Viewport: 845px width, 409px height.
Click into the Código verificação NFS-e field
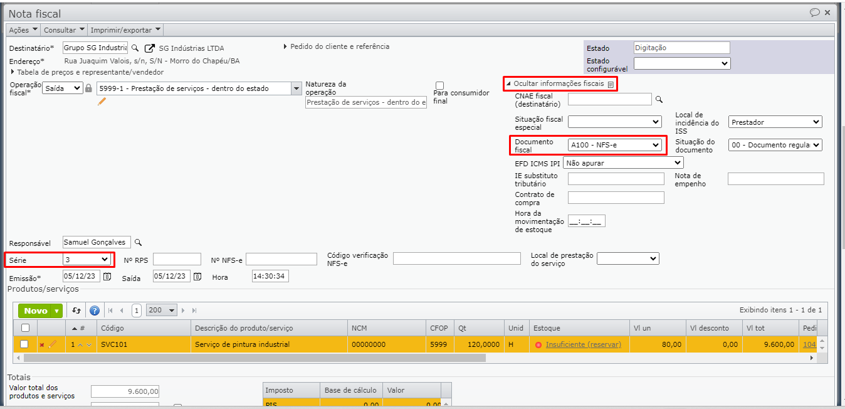pos(457,258)
